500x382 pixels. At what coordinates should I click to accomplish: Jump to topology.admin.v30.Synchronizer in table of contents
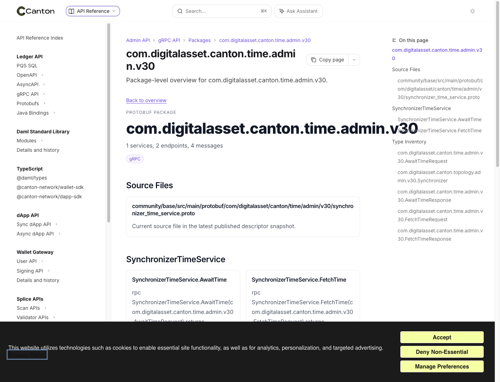tap(439, 176)
